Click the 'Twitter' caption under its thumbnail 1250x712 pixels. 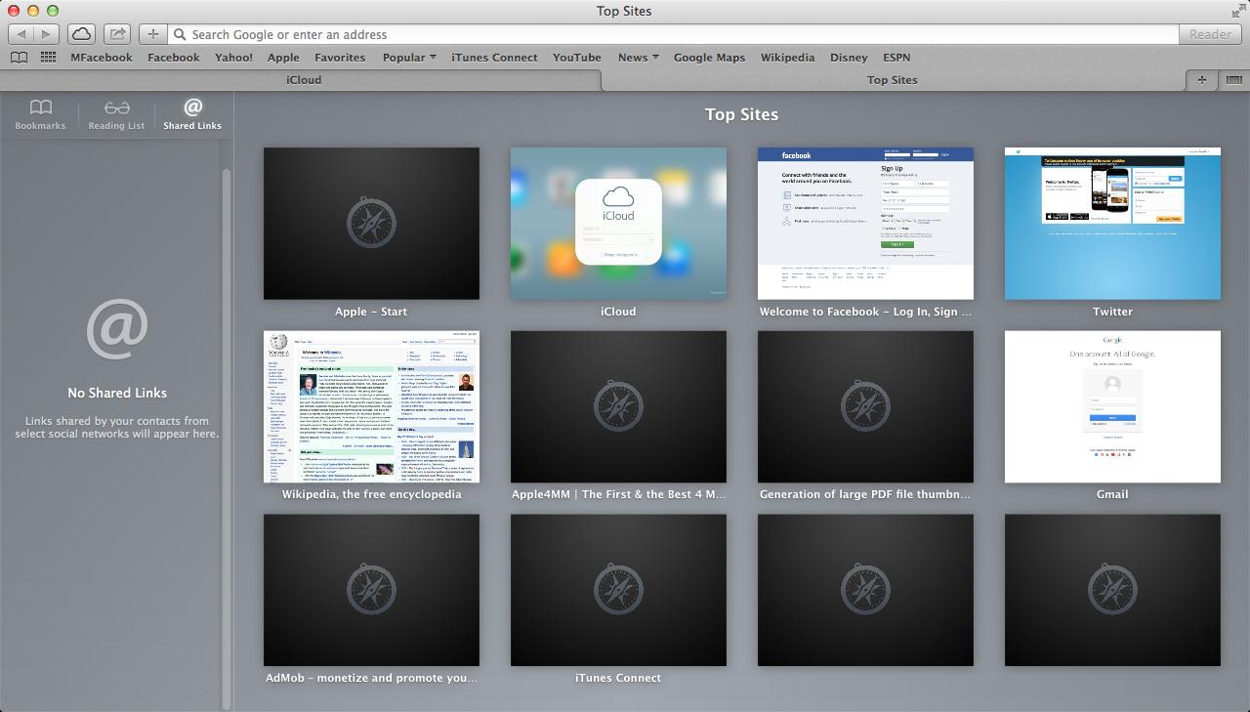click(1112, 312)
